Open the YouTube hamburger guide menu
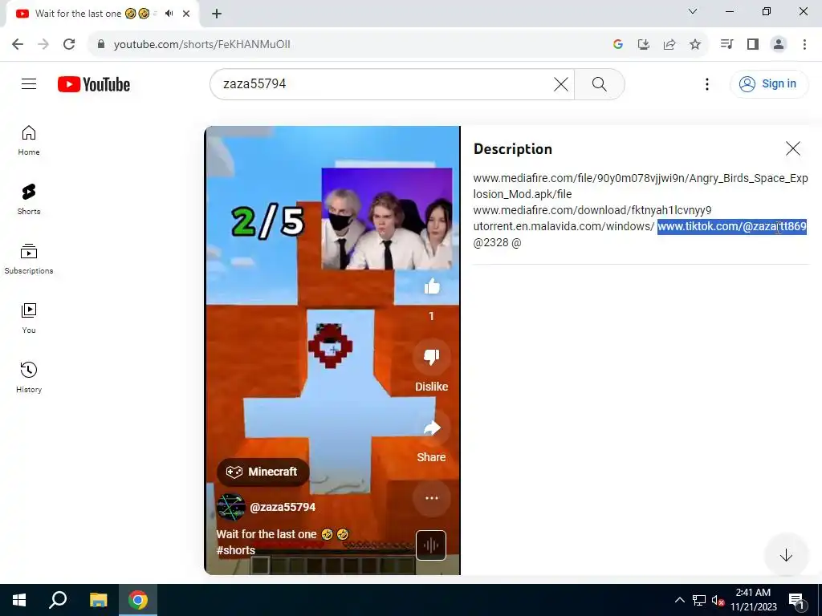Image resolution: width=822 pixels, height=616 pixels. pyautogui.click(x=29, y=83)
